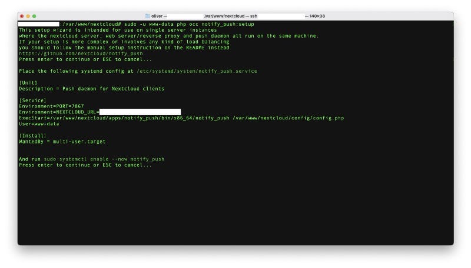471x268 pixels.
Task: Click the '140×38' size text in title bar
Action: [x=317, y=16]
